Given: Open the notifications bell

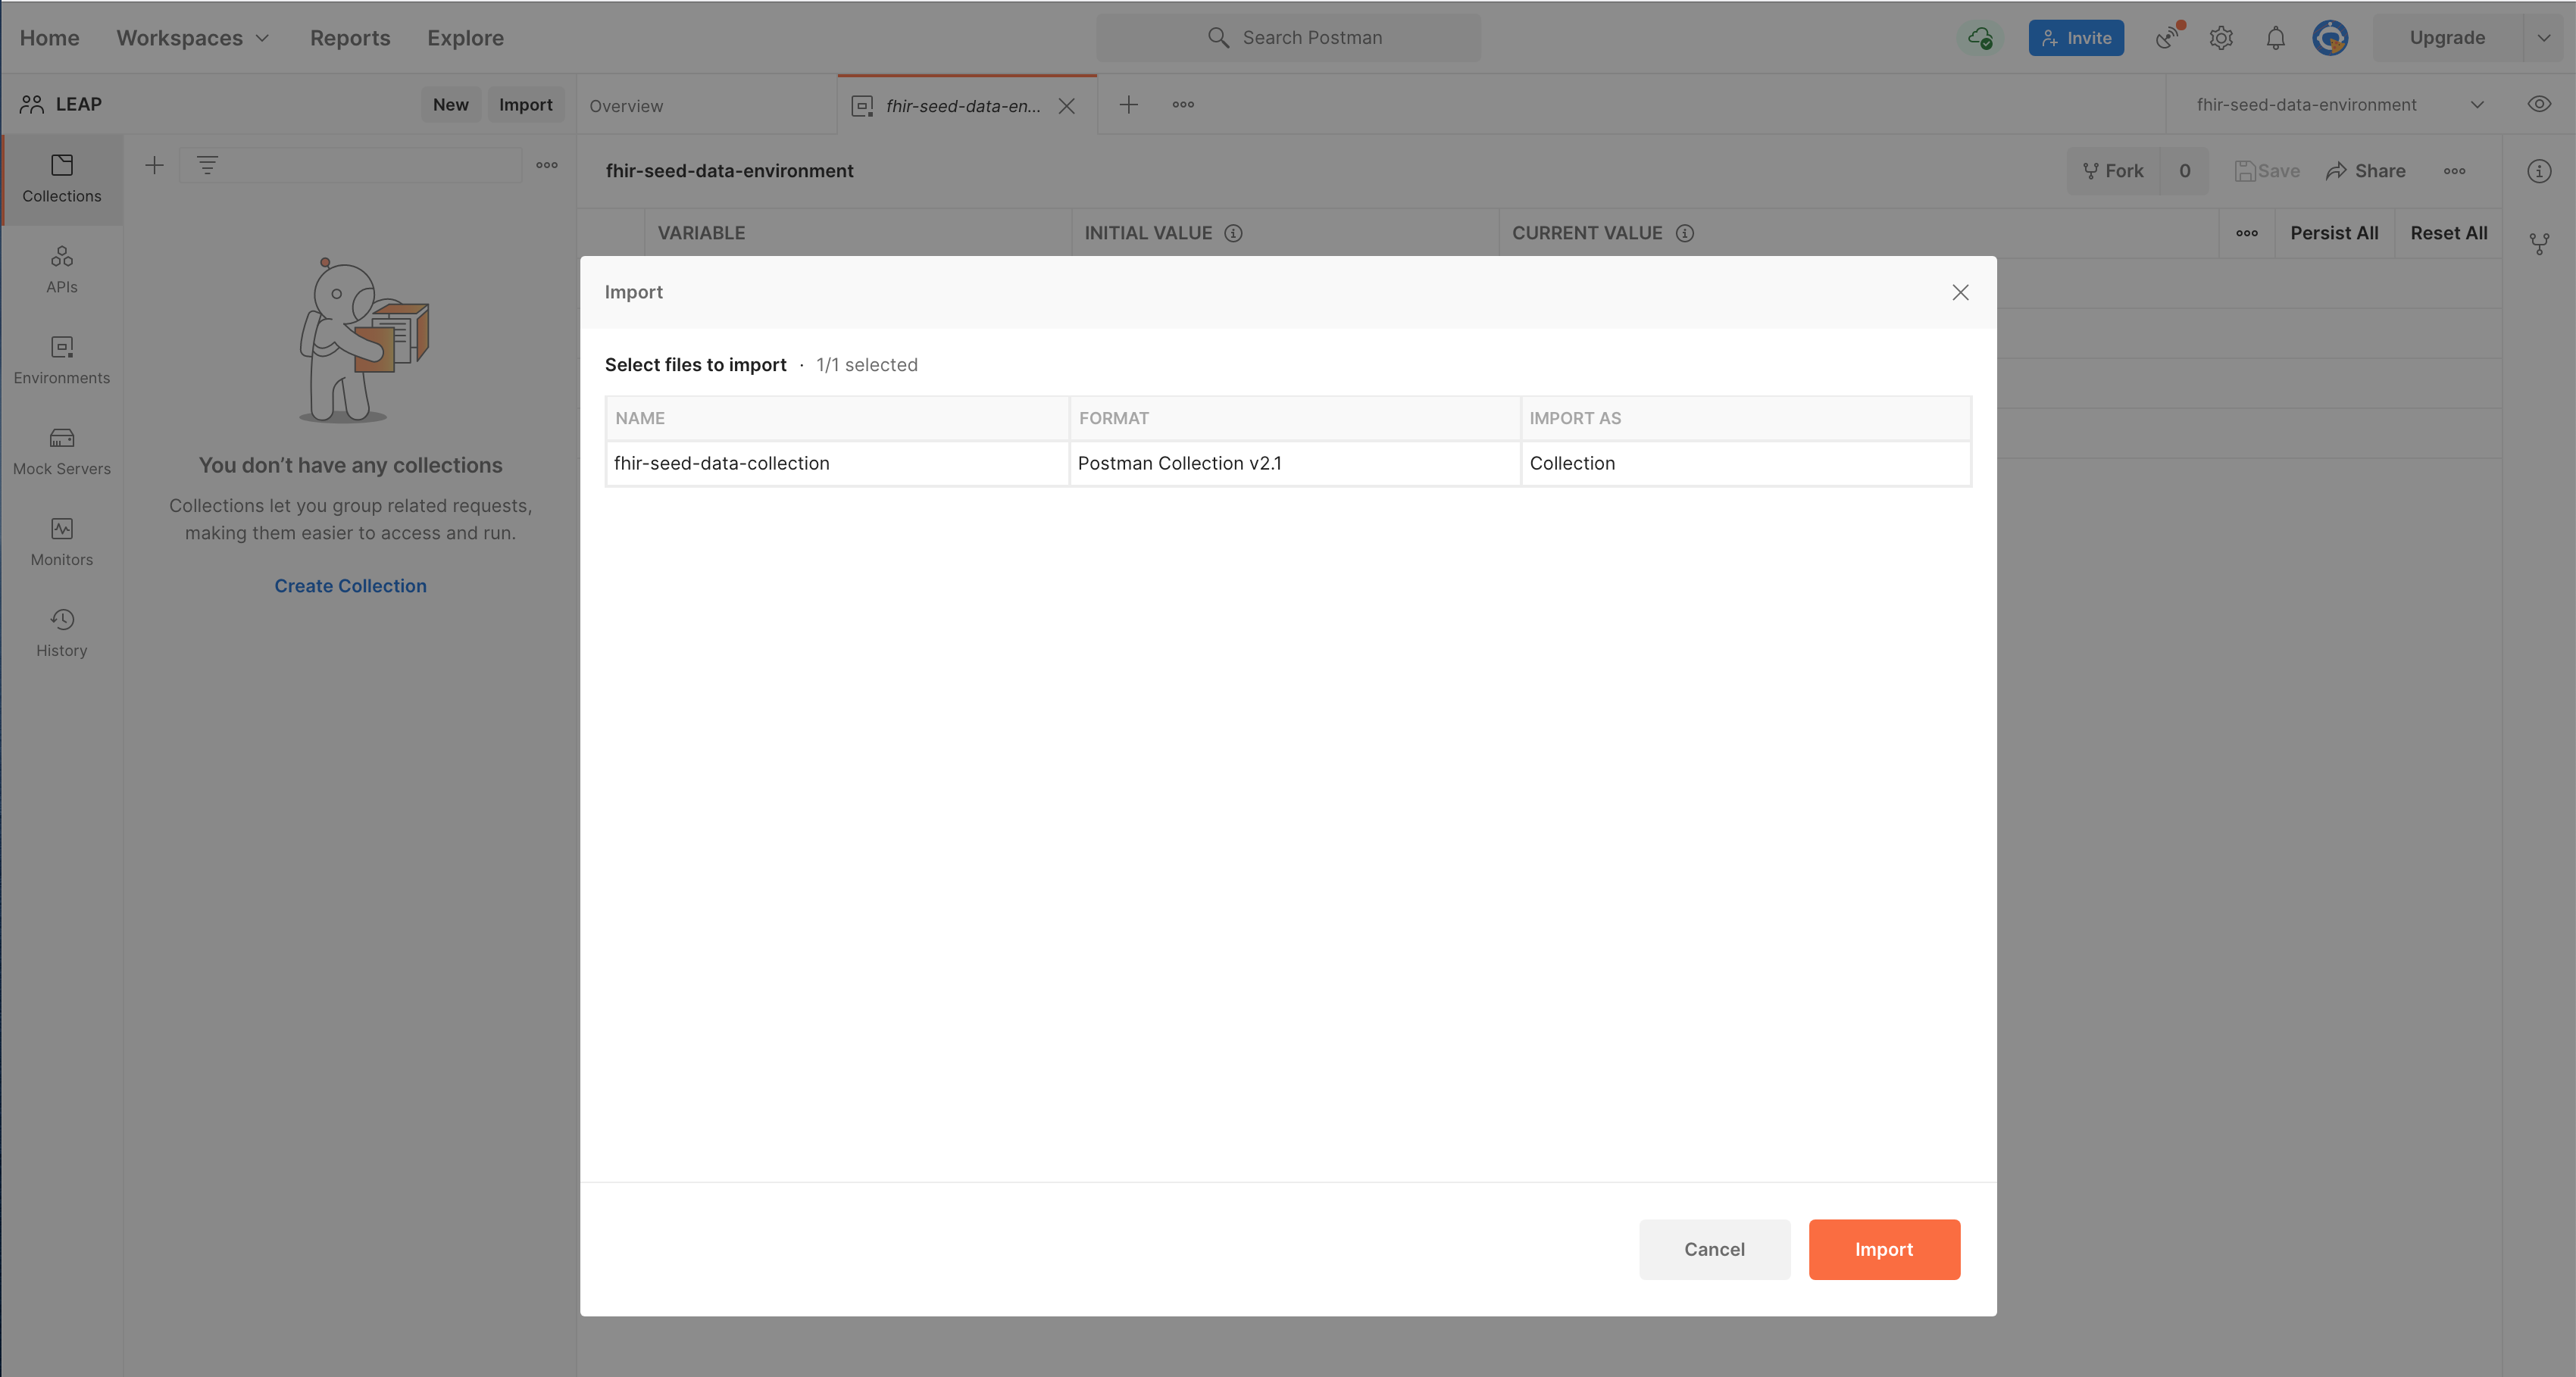Looking at the screenshot, I should (x=2275, y=38).
